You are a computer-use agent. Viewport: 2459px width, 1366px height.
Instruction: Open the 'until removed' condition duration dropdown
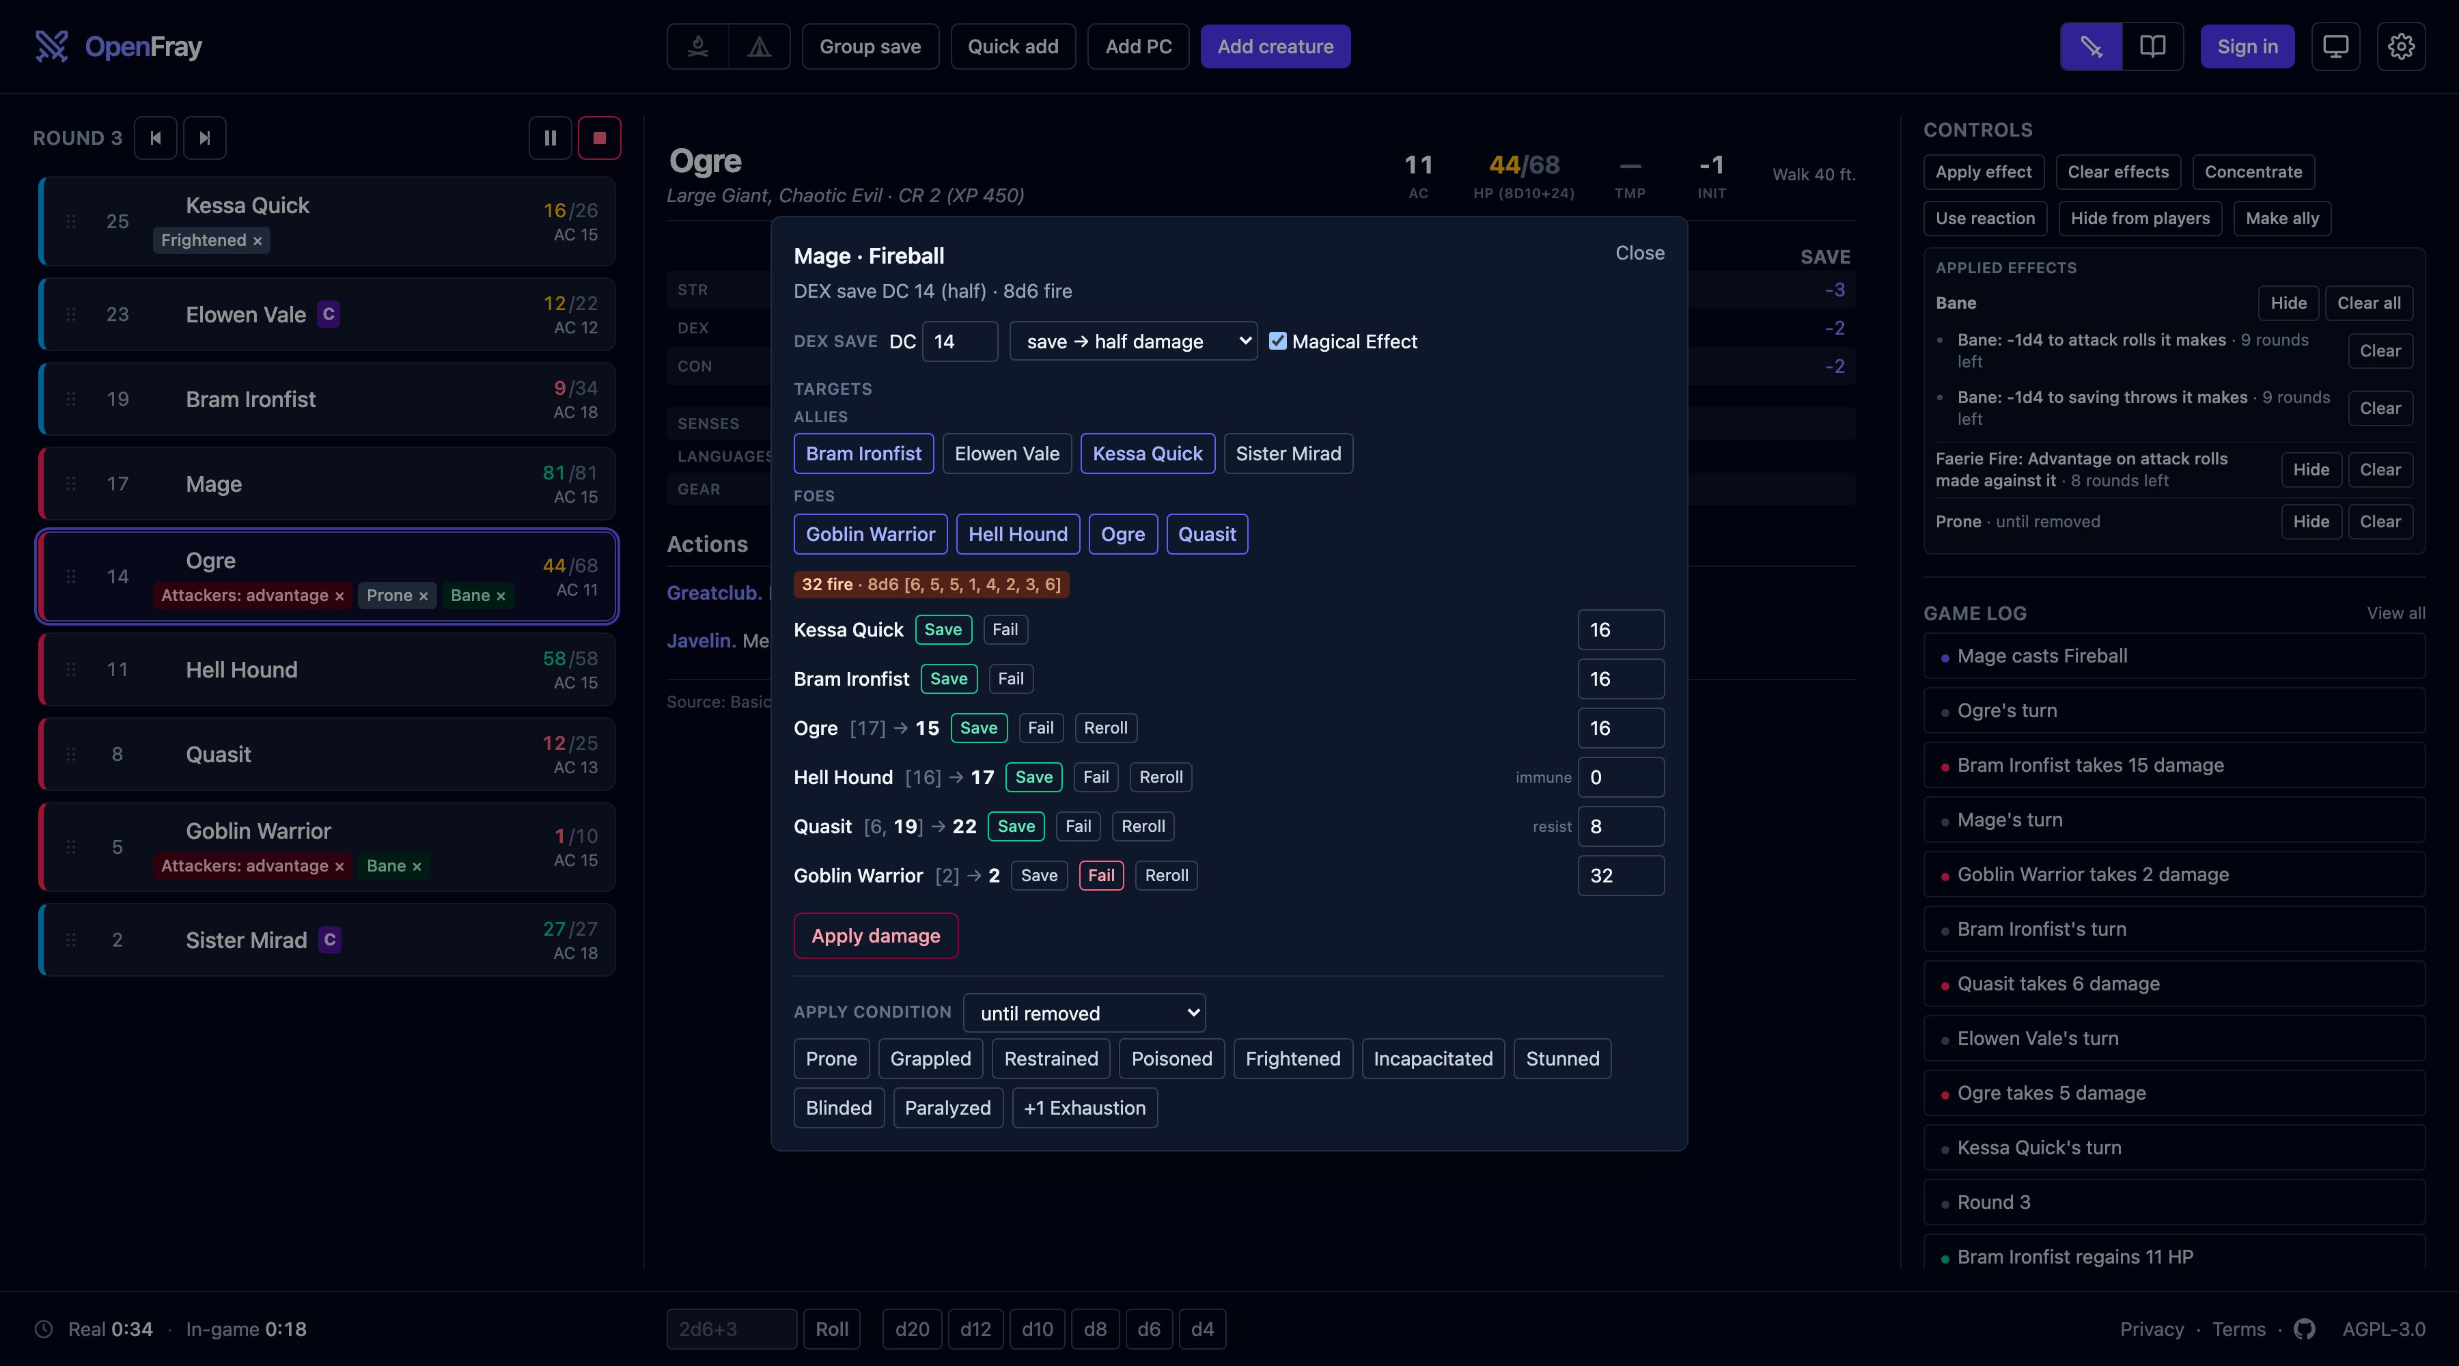click(1085, 1013)
